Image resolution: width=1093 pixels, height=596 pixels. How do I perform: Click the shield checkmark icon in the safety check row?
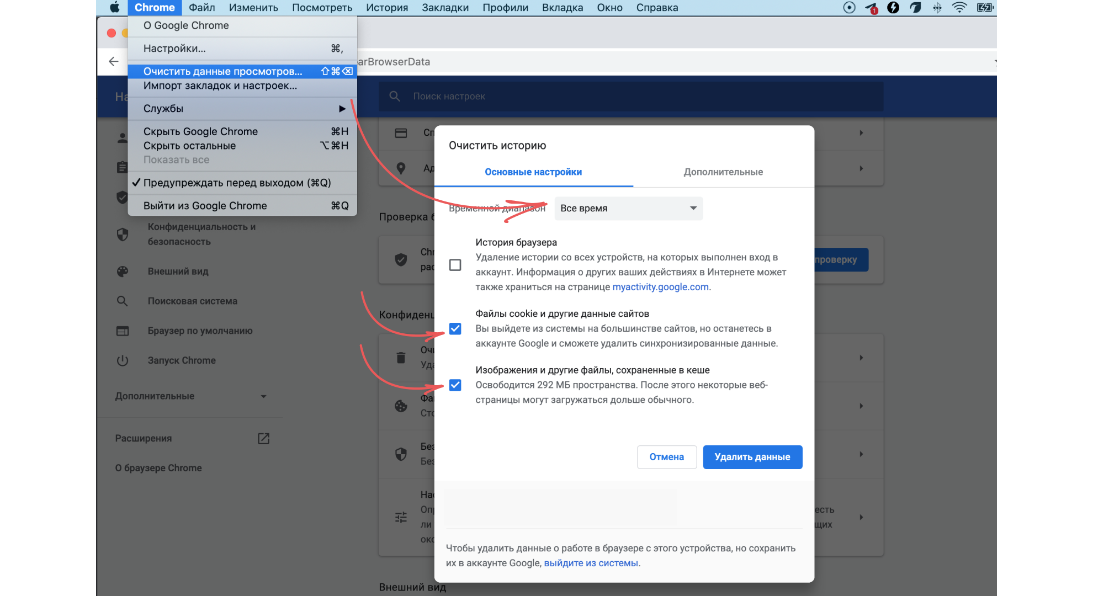pos(401,259)
